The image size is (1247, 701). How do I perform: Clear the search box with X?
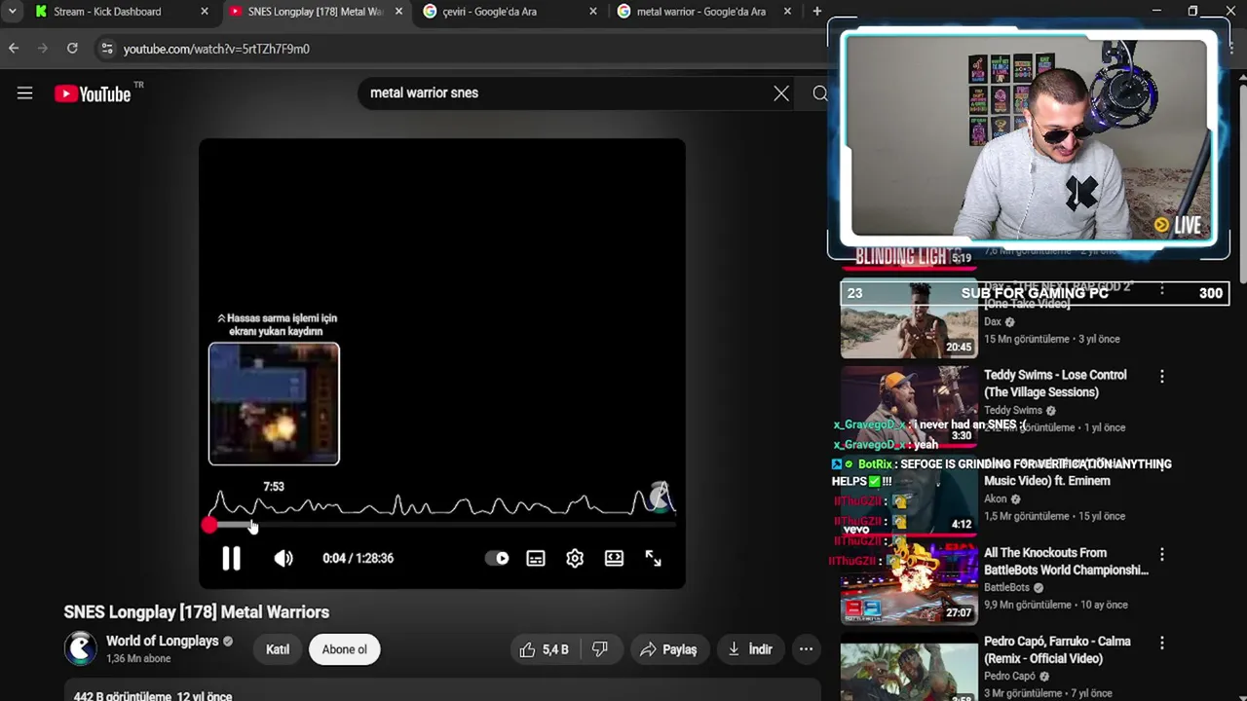click(x=781, y=93)
